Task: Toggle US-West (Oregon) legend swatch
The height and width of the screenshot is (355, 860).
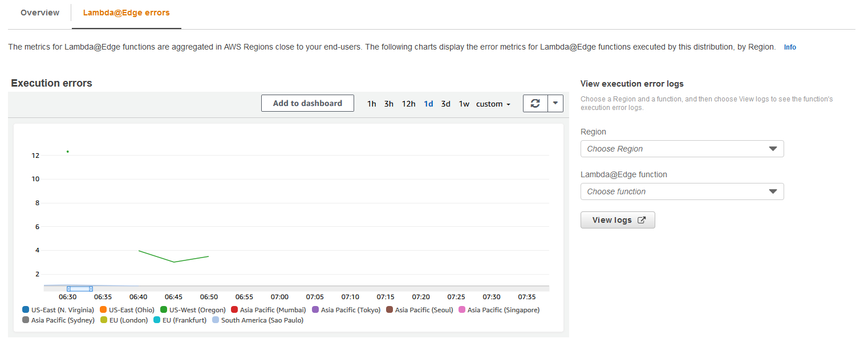Action: [x=164, y=309]
